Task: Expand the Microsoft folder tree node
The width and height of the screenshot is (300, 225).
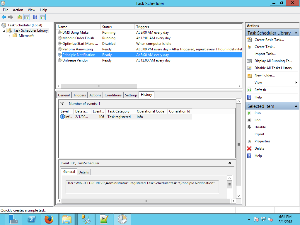Action: point(10,36)
